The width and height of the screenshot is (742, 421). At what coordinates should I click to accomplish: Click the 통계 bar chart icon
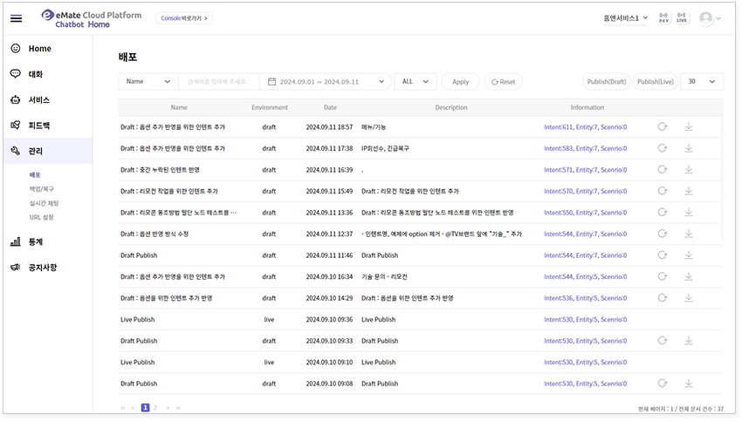click(16, 241)
